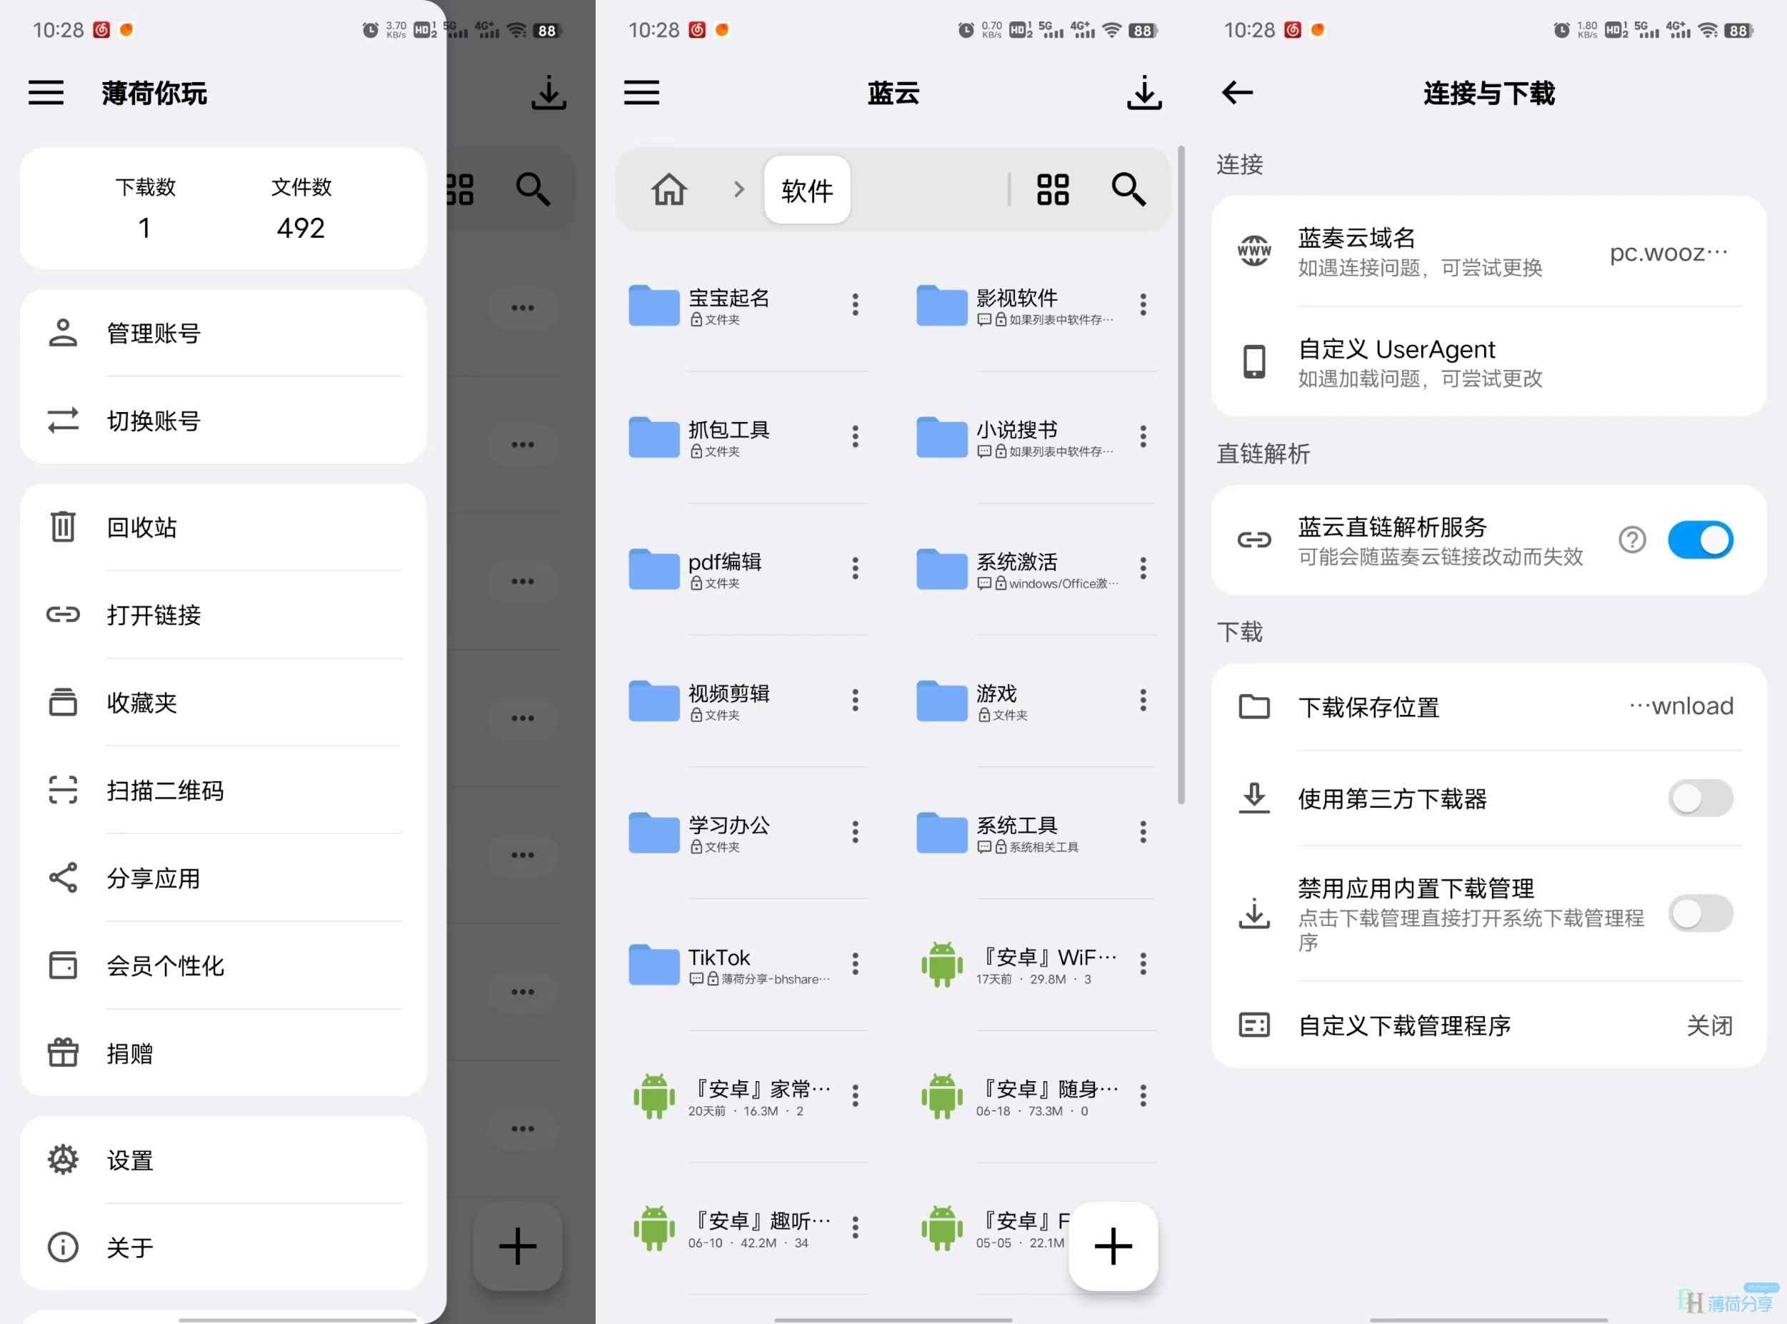The width and height of the screenshot is (1787, 1324).
Task: Open more options for 宝宝起名
Action: 855,304
